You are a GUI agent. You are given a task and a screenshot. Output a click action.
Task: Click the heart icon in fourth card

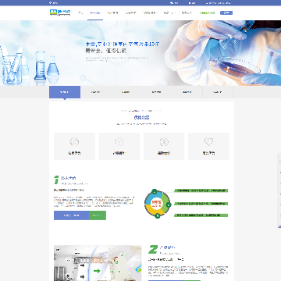(208, 142)
